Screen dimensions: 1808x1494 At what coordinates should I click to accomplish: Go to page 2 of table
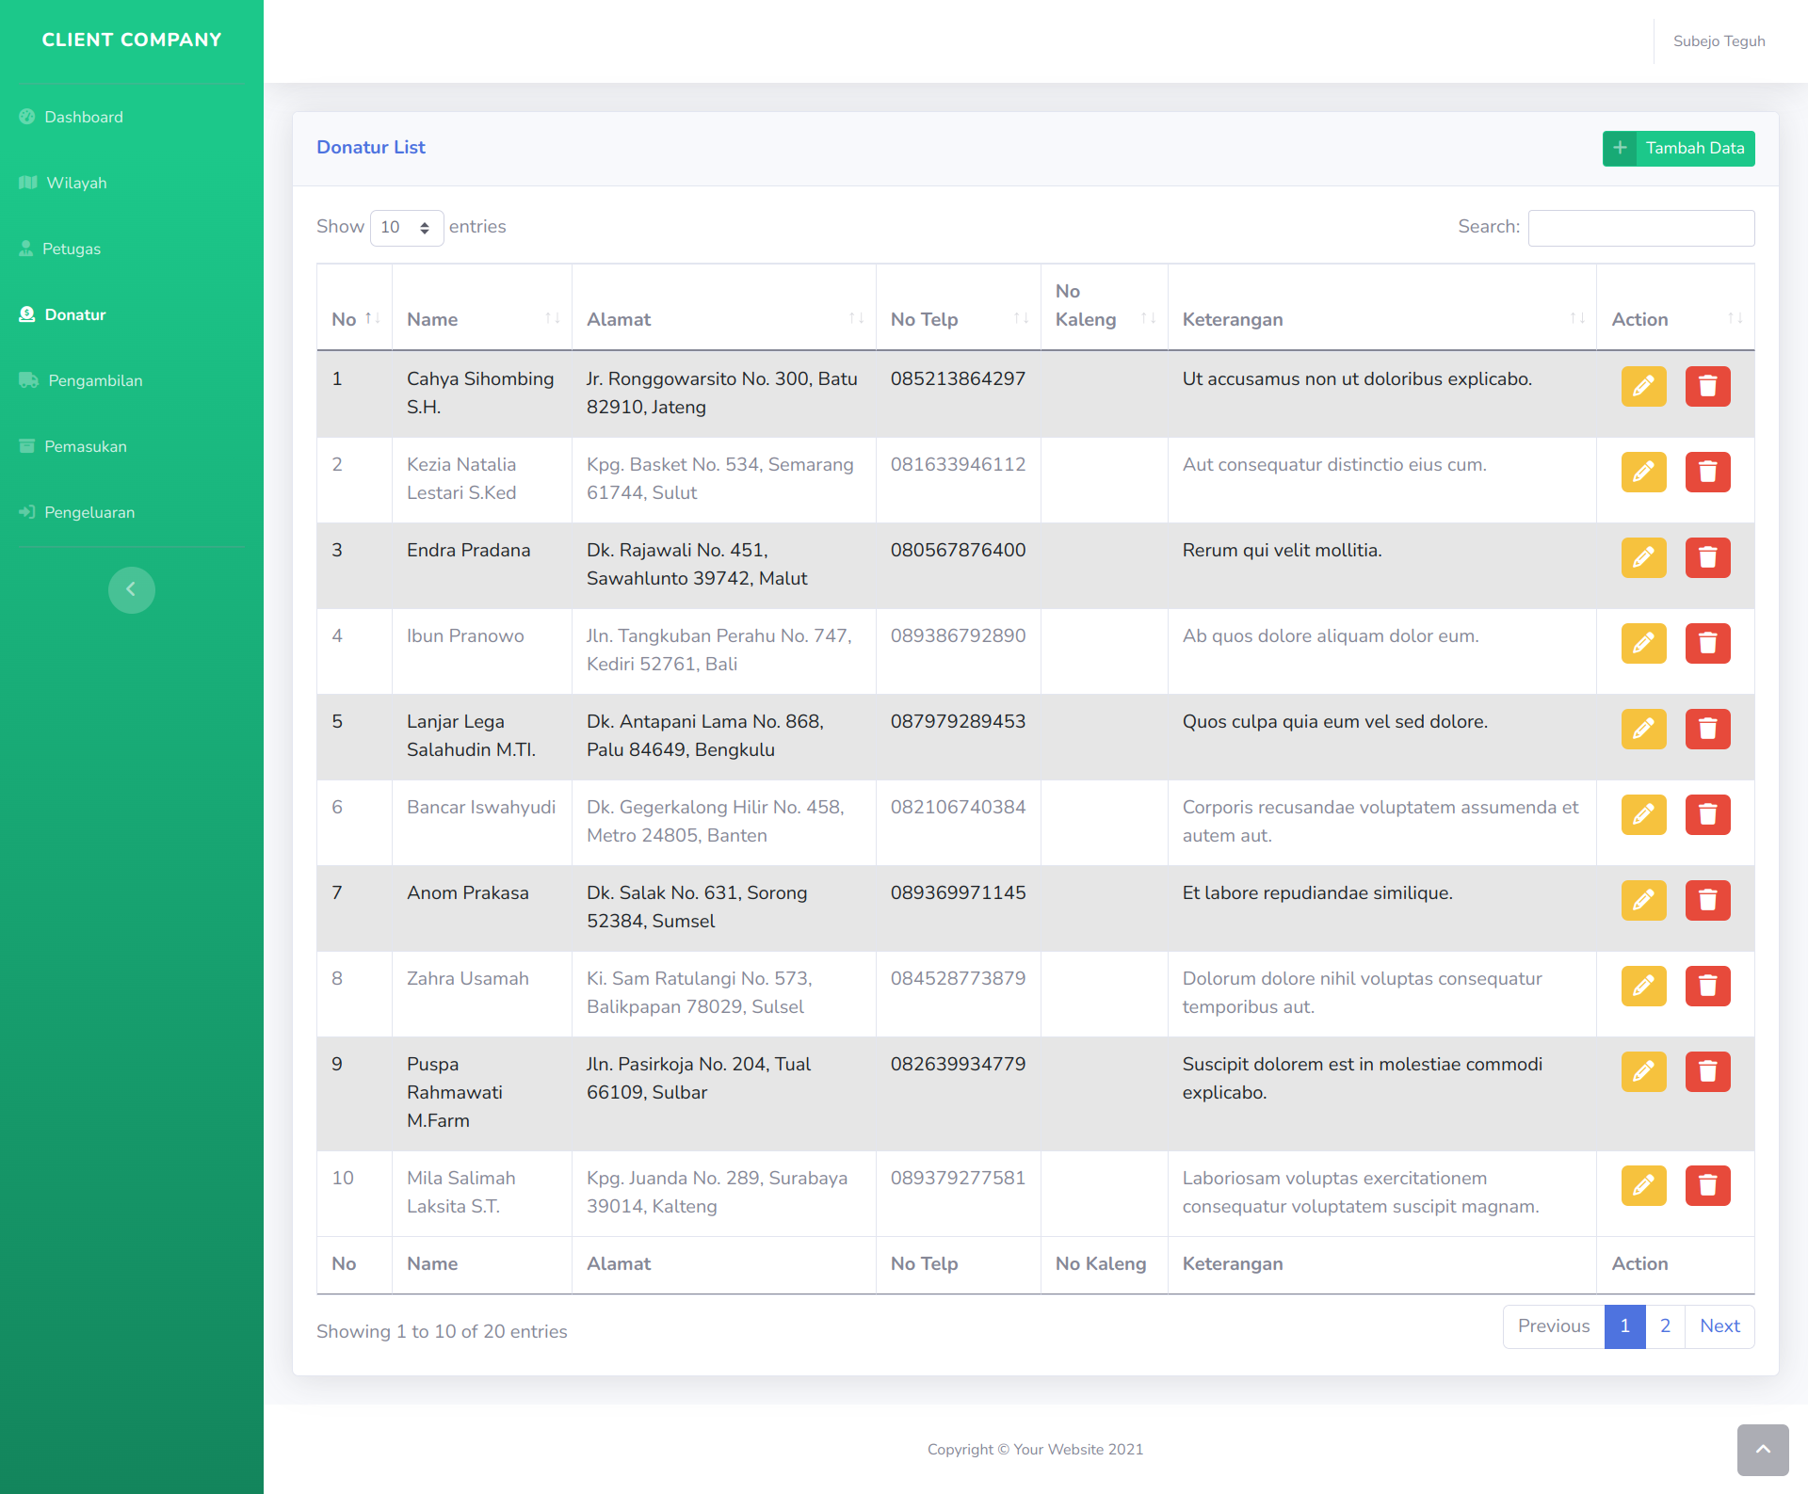(1665, 1325)
